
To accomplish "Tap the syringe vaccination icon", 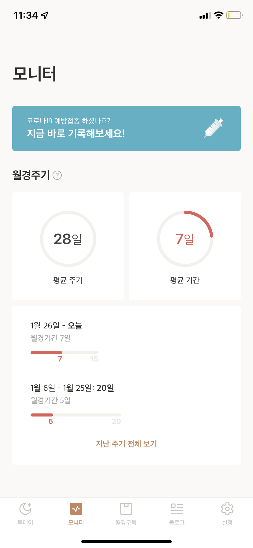I will (x=214, y=128).
